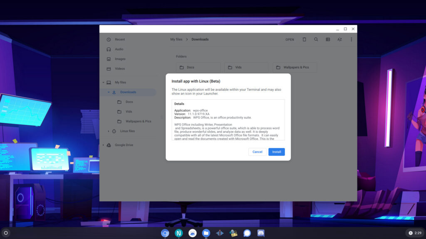Click the Folders section heading
This screenshot has width=426, height=239.
click(x=181, y=56)
